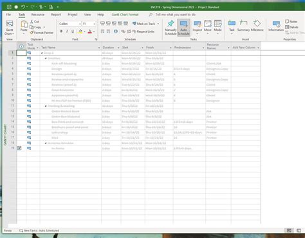Open the Font dialog launcher

click(x=96, y=39)
